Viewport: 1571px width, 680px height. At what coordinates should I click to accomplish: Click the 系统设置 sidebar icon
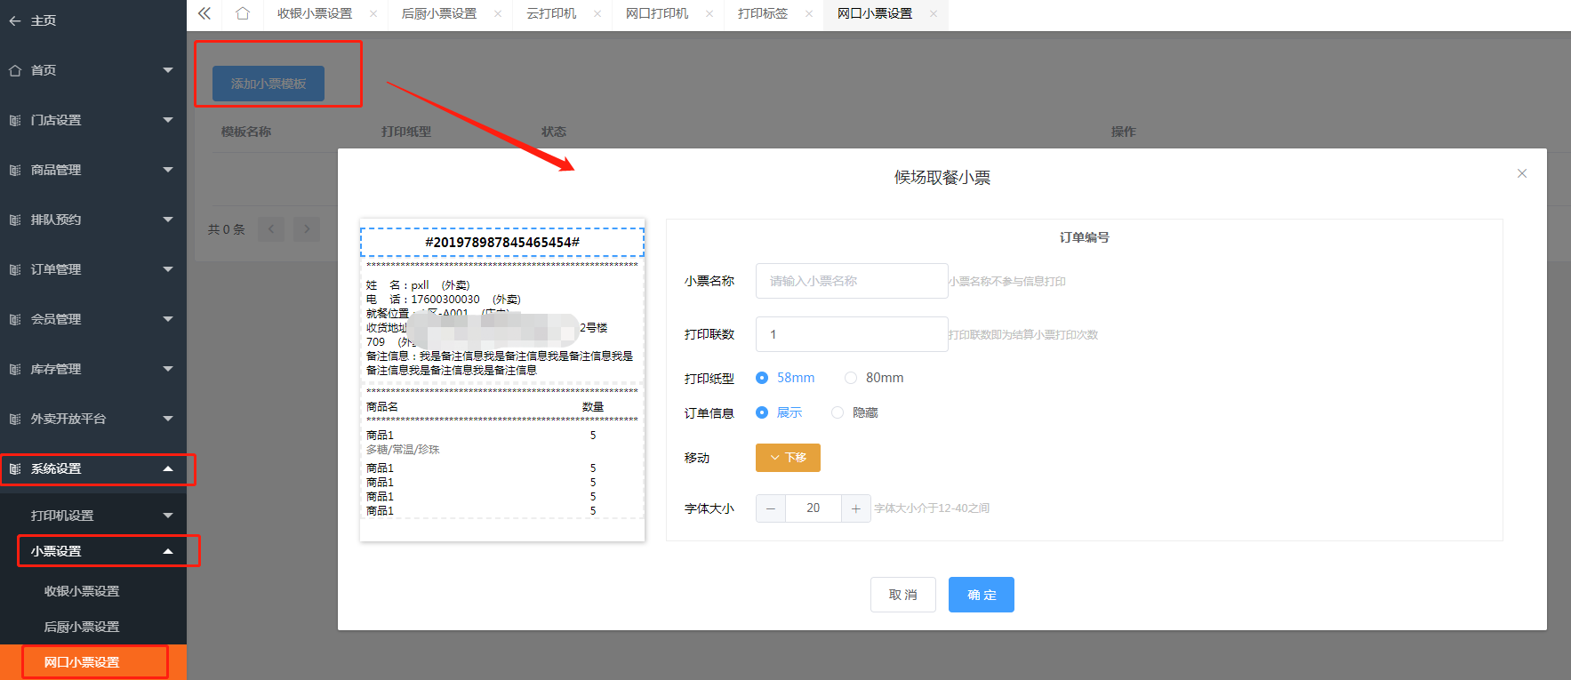pos(15,468)
